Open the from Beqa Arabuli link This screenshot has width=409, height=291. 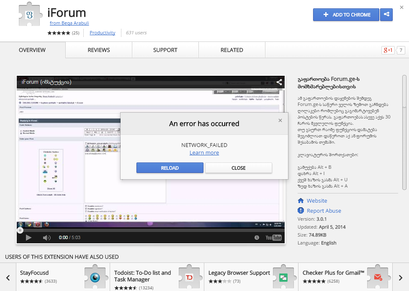[x=69, y=23]
